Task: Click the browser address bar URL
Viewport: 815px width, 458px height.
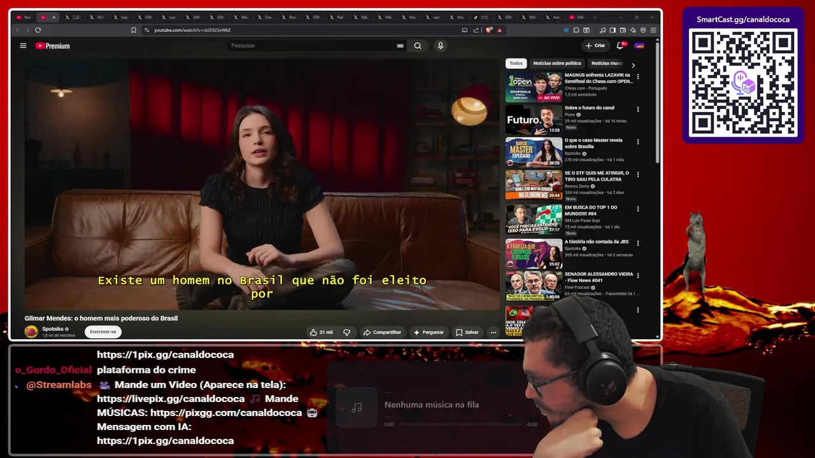Action: pyautogui.click(x=192, y=30)
